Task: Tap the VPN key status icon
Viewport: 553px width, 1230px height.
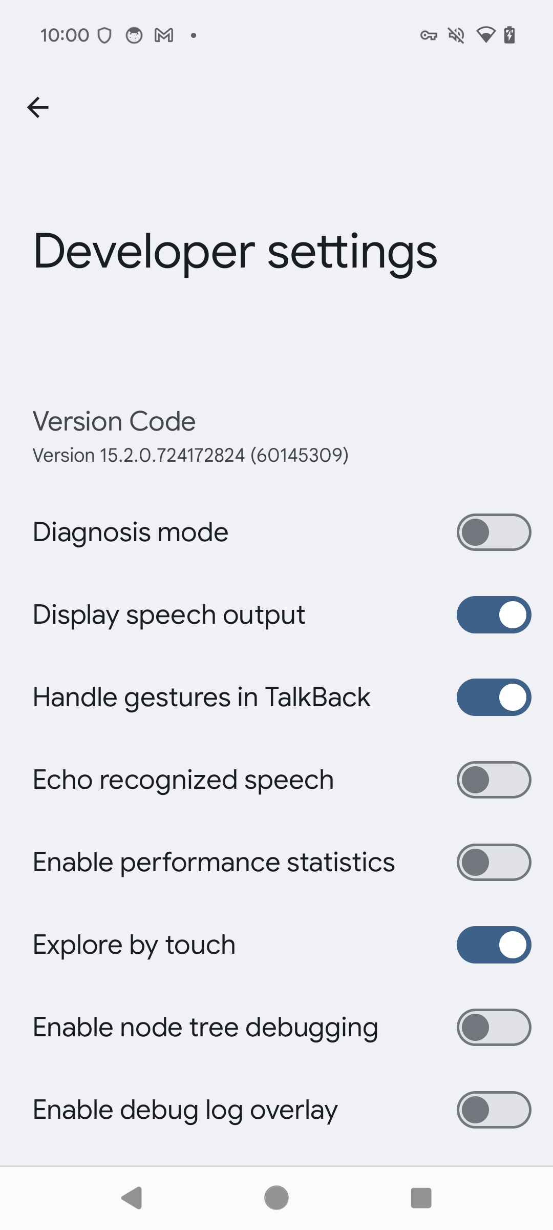Action: 429,35
